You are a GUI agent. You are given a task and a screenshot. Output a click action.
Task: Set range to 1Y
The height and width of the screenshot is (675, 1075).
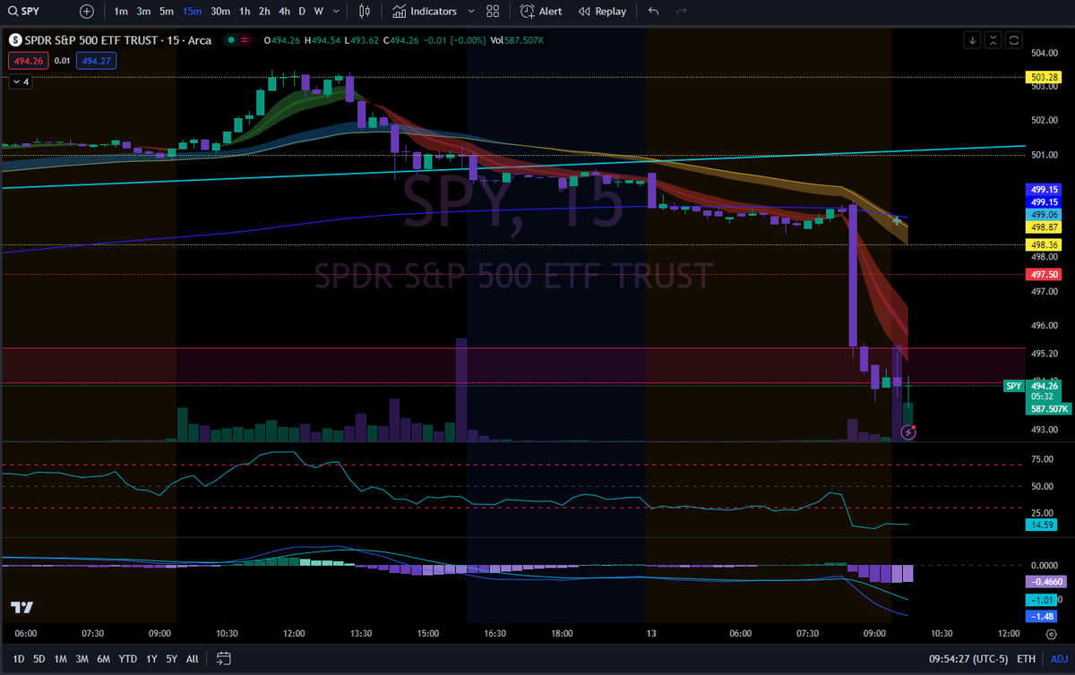[x=151, y=659]
